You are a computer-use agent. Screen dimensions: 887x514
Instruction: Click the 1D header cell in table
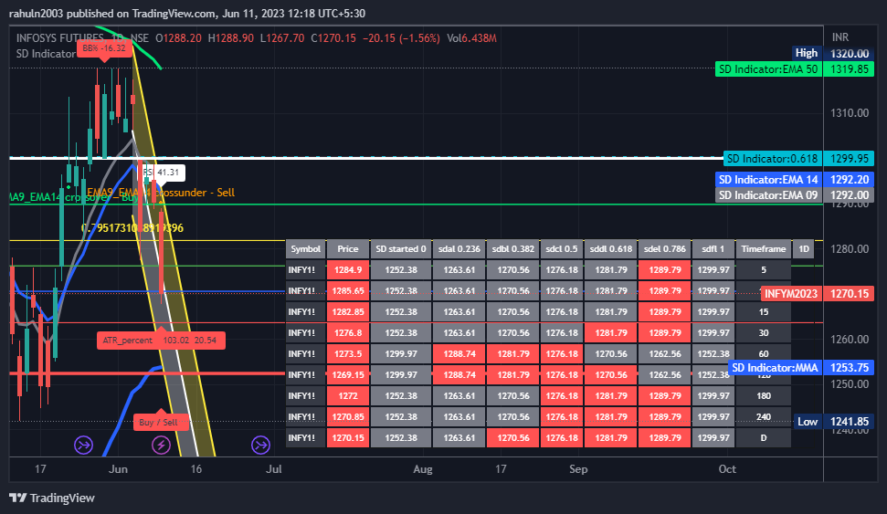pyautogui.click(x=803, y=249)
